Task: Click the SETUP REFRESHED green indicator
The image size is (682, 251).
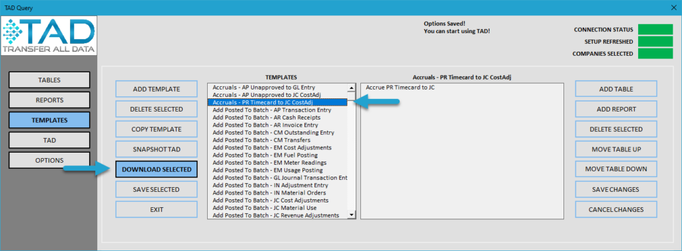Action: (655, 42)
